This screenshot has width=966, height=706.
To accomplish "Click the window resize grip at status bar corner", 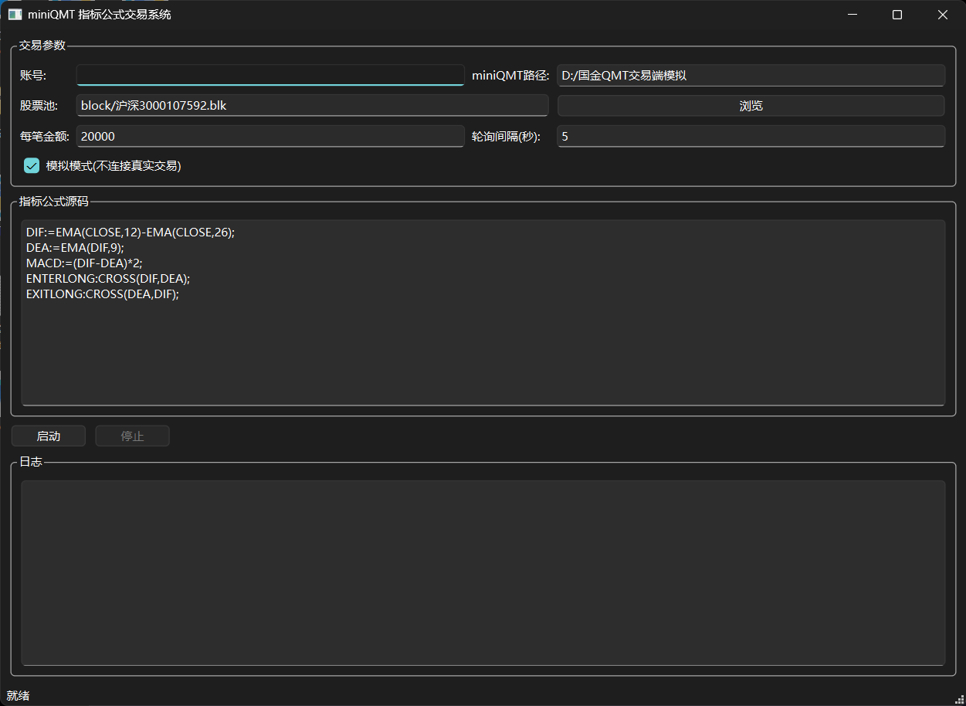I will click(x=960, y=700).
